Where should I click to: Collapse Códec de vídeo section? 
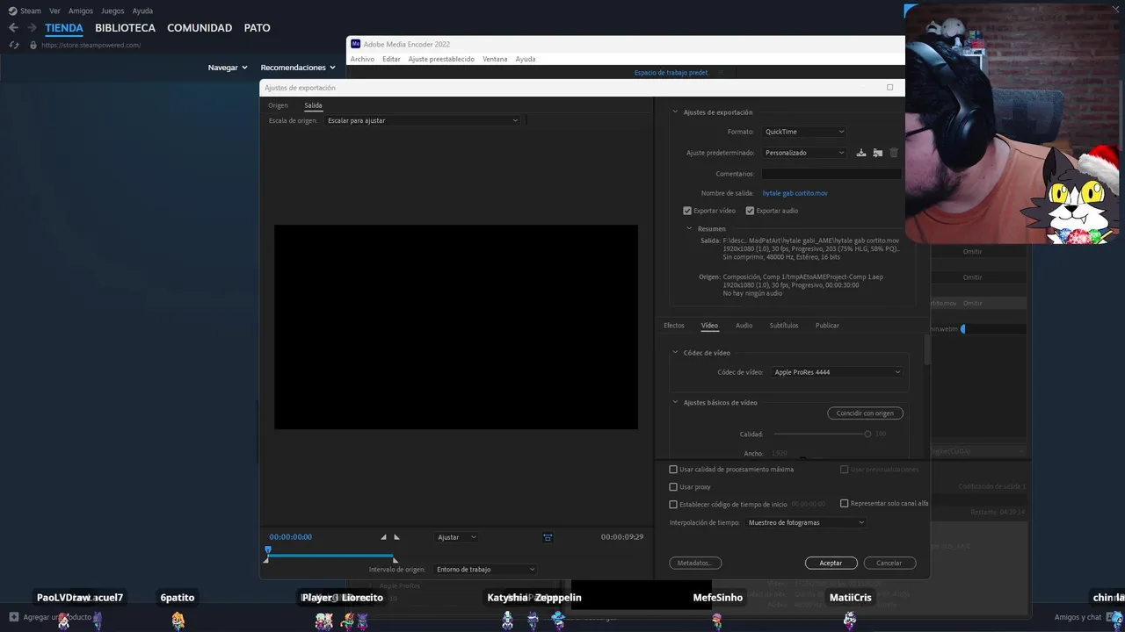[x=675, y=353]
